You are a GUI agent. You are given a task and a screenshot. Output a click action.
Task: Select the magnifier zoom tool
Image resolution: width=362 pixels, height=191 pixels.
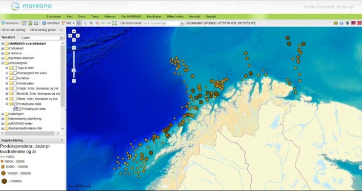point(85,23)
